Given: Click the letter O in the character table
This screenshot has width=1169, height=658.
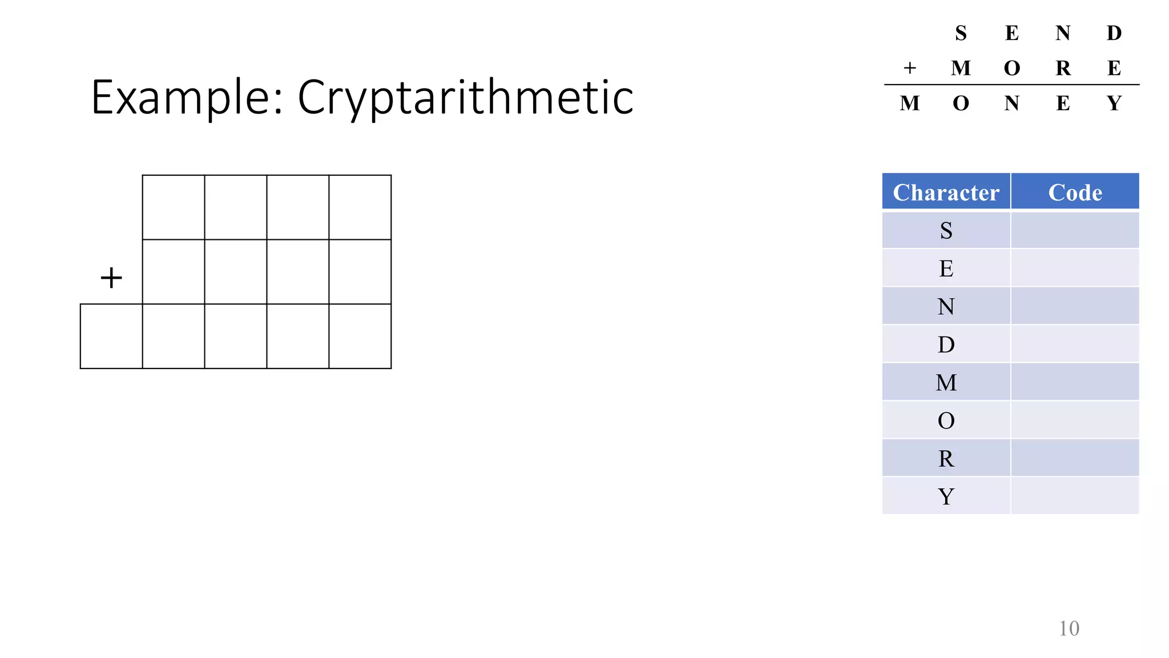Looking at the screenshot, I should pos(946,420).
